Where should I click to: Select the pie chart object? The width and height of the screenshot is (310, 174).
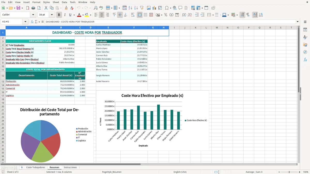point(50,134)
